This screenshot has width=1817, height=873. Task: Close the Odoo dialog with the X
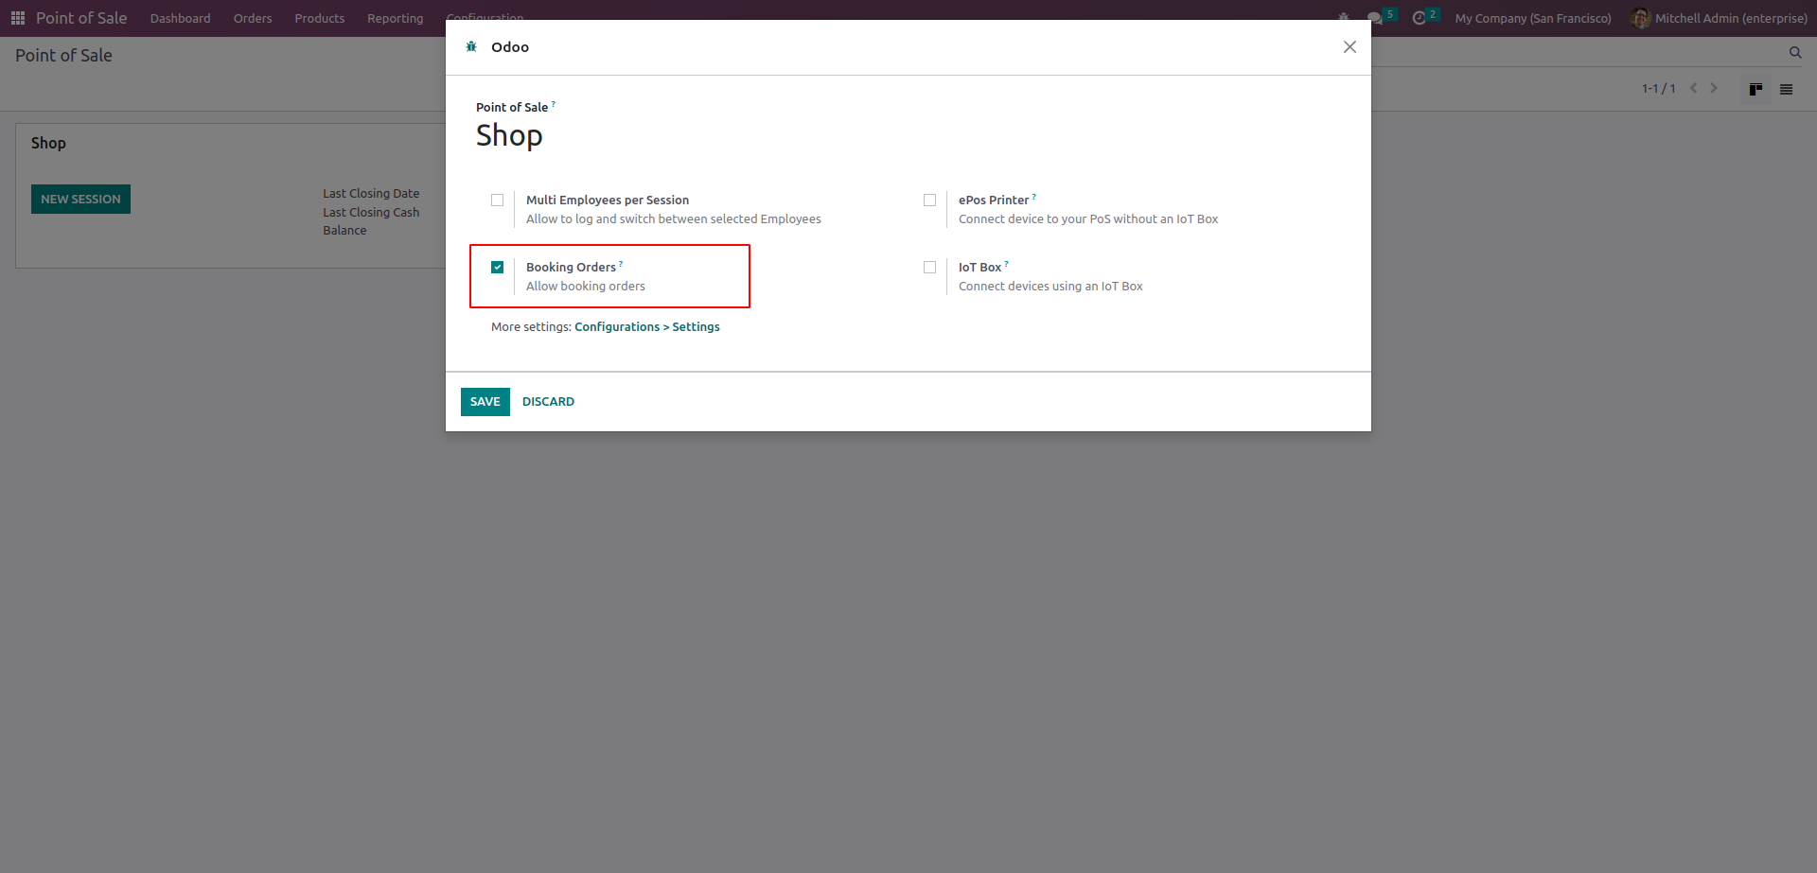pyautogui.click(x=1350, y=46)
